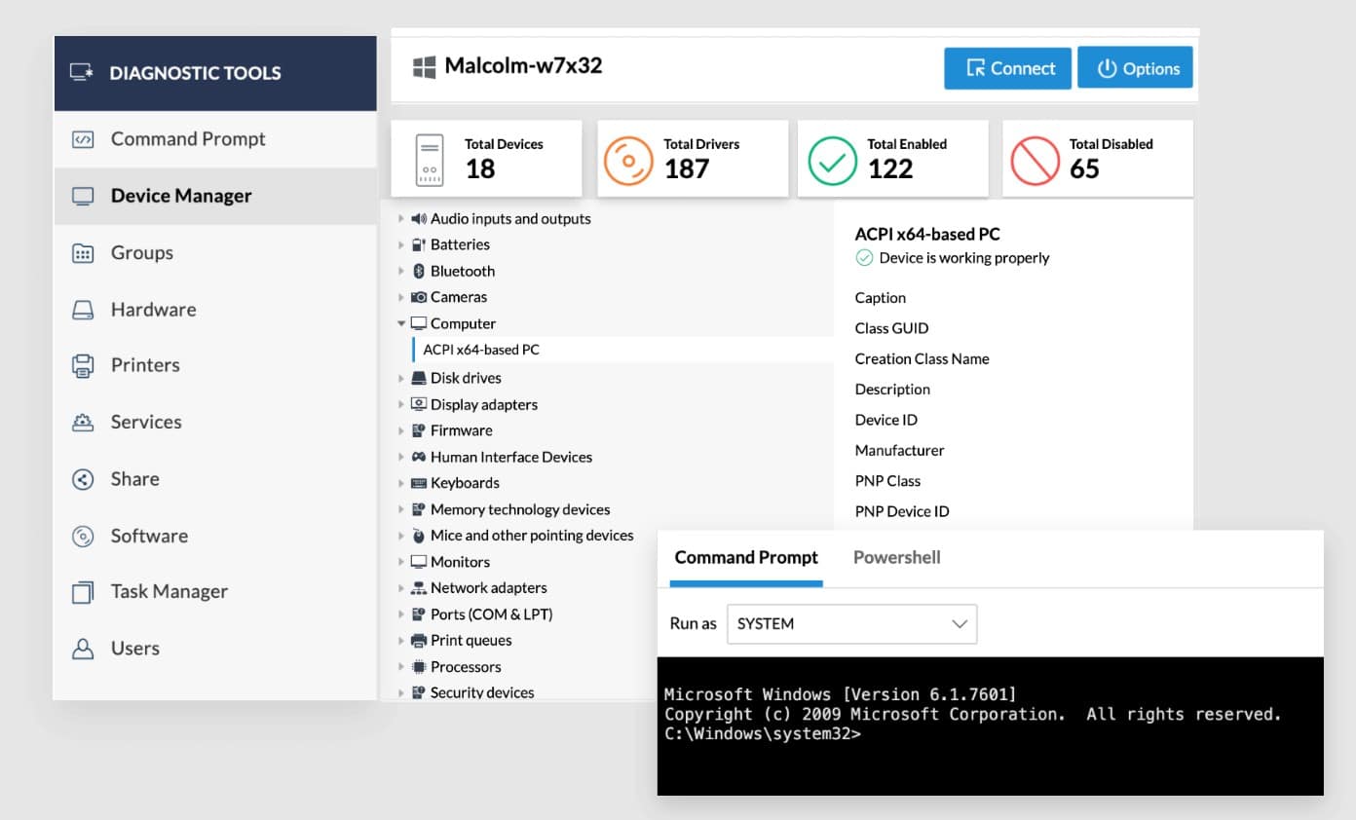
Task: Click the Total Drivers 187 card
Action: tap(693, 159)
